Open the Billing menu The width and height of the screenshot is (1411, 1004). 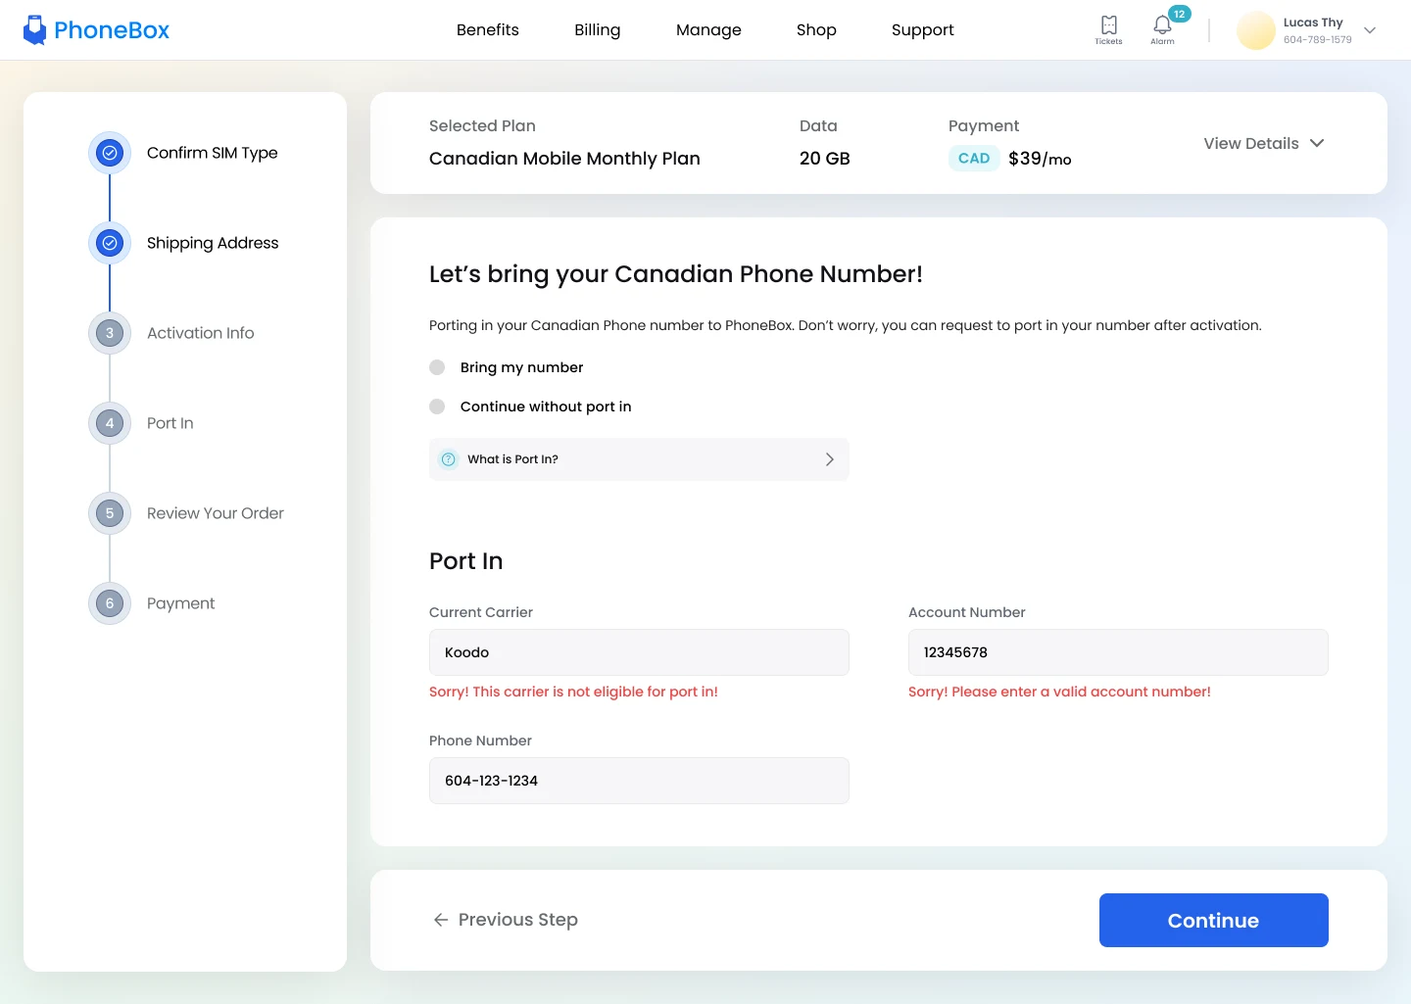pos(598,29)
